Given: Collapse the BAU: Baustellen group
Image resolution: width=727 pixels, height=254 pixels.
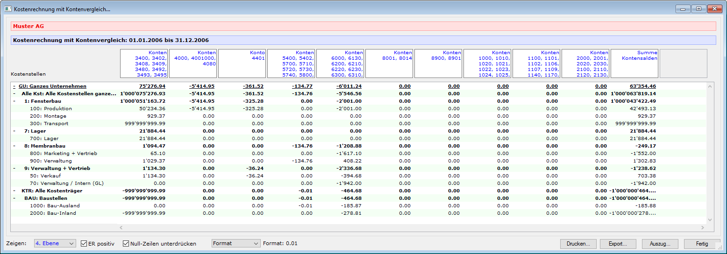Looking at the screenshot, I should [14, 198].
